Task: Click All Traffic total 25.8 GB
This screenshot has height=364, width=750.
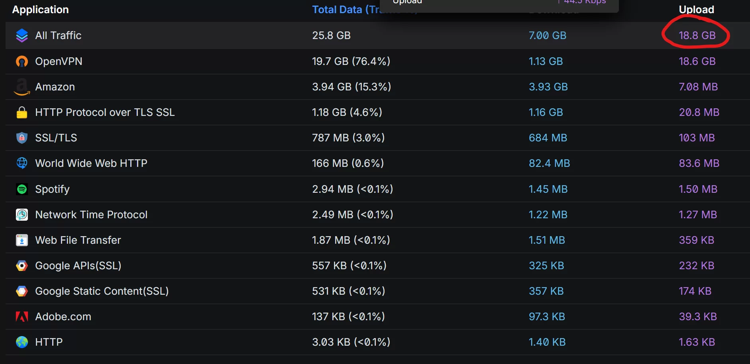Action: click(332, 35)
